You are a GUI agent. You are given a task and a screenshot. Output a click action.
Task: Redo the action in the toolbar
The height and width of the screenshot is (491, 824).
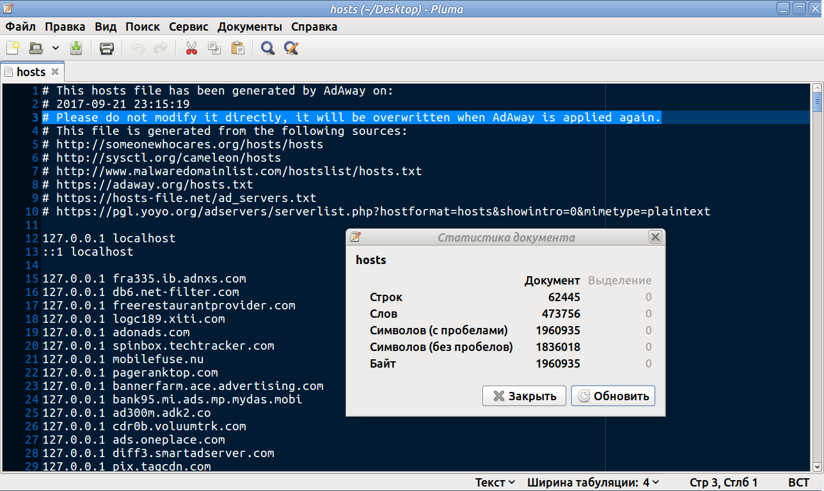(x=161, y=48)
